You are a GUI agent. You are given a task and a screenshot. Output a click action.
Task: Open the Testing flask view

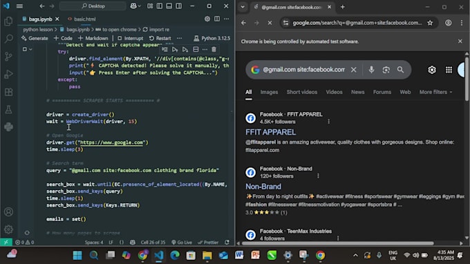[x=9, y=109]
